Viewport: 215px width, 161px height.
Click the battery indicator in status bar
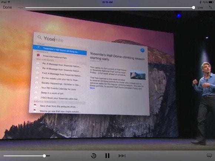coord(211,2)
